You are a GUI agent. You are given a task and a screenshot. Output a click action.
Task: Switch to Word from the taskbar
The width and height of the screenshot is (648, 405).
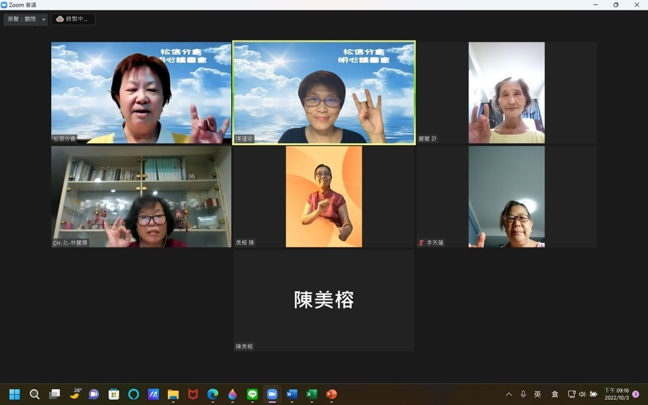(292, 394)
